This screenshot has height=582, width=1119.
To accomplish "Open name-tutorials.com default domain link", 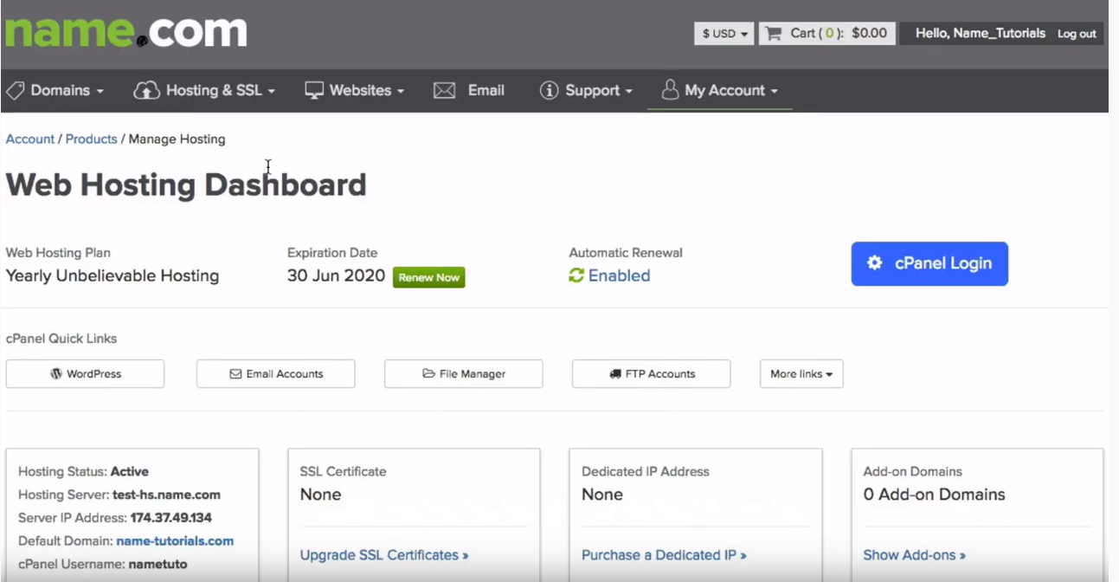I will (x=175, y=541).
